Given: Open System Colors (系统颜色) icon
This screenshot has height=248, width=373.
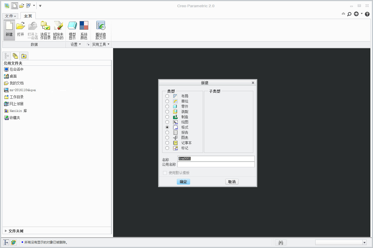Looking at the screenshot, I should point(84,30).
